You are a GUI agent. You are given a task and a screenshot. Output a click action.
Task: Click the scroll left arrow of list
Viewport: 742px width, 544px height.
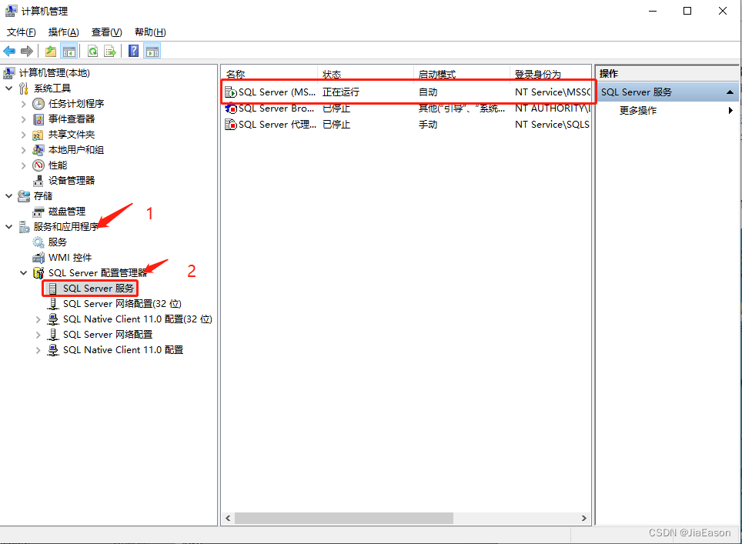point(228,519)
